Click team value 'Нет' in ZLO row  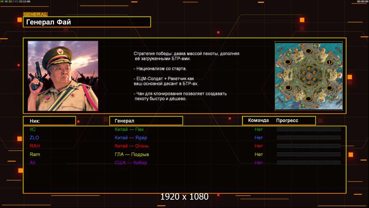(259, 138)
